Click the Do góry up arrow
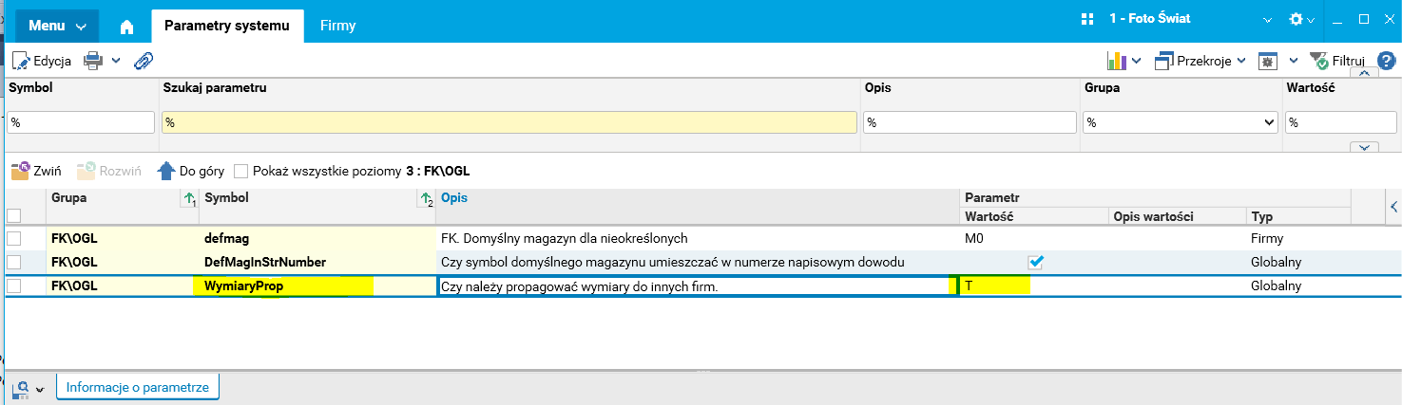Screen dimensions: 1402x405 166,172
